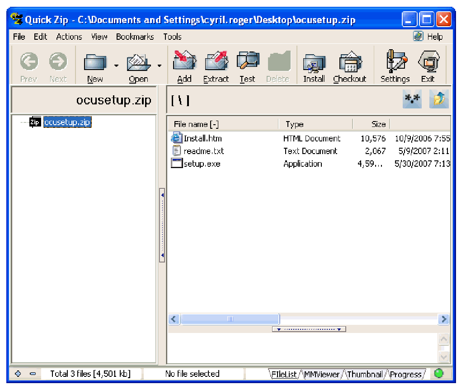The image size is (461, 389).
Task: Minimize the Quick Zip window
Action: [x=409, y=19]
